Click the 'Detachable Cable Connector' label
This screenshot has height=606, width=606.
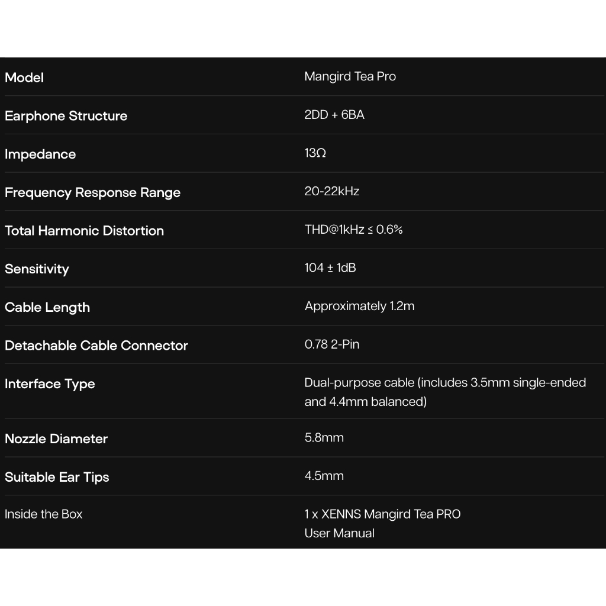coord(96,346)
